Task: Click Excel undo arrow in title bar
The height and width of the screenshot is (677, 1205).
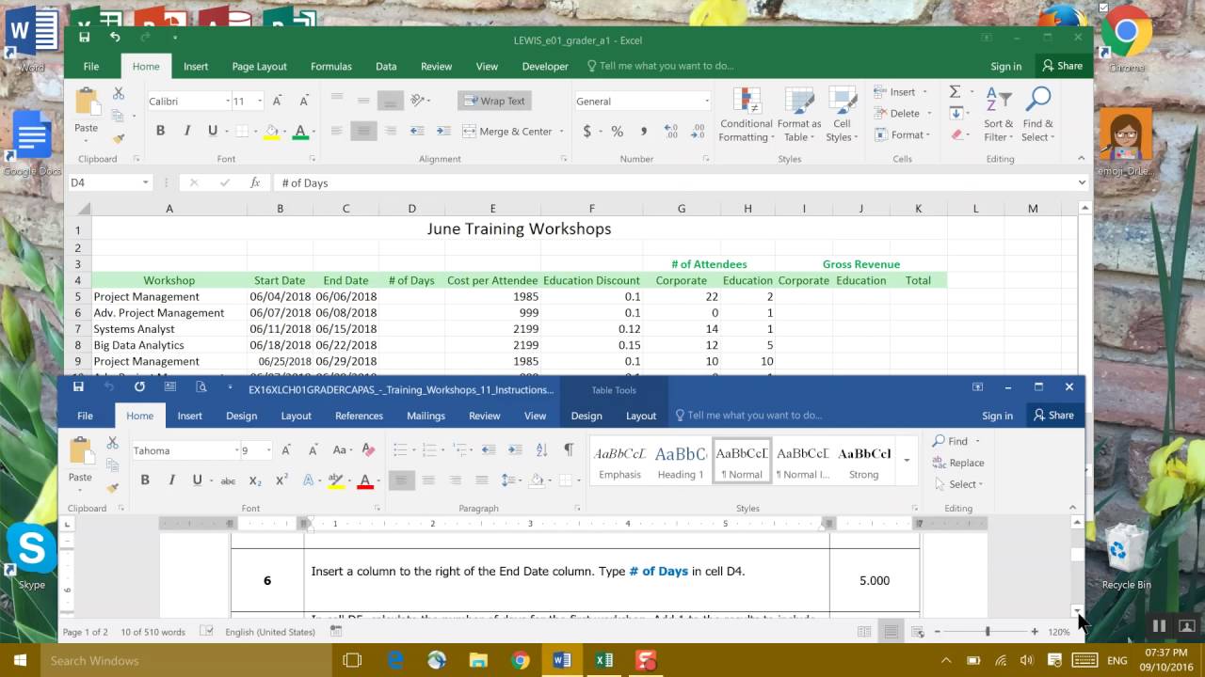Action: 115,38
